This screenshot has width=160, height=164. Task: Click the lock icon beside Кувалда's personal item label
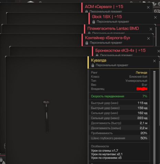93,65
